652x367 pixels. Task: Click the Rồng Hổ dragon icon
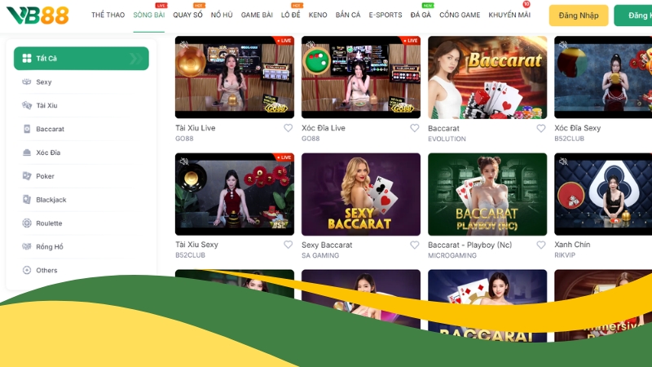pyautogui.click(x=27, y=247)
